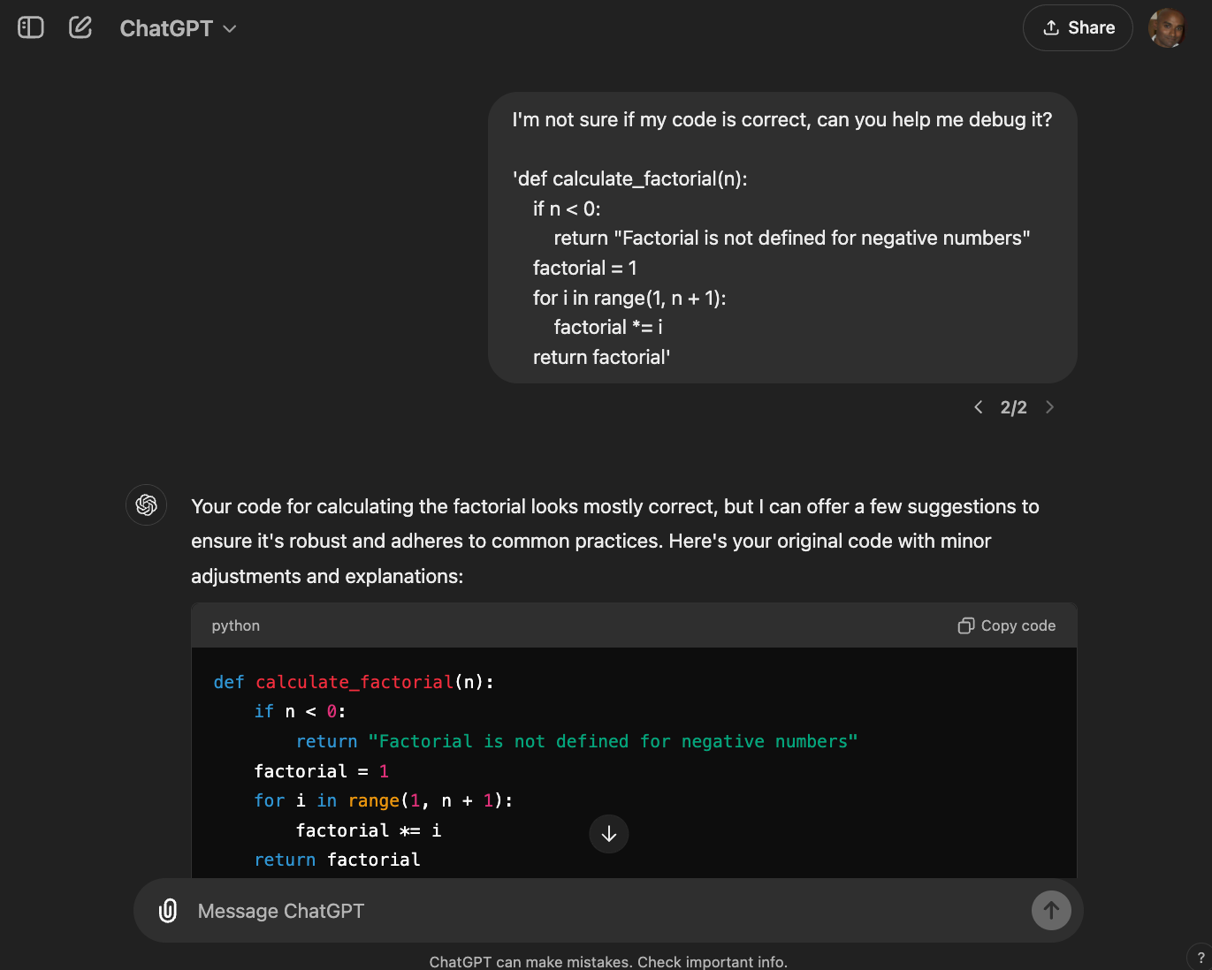Click the 'if n < 0:' line in code block

[x=301, y=711]
